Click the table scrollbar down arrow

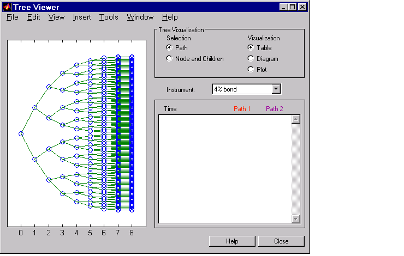pyautogui.click(x=296, y=218)
